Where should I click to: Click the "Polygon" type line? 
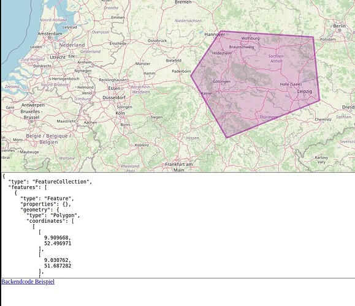[x=53, y=215]
